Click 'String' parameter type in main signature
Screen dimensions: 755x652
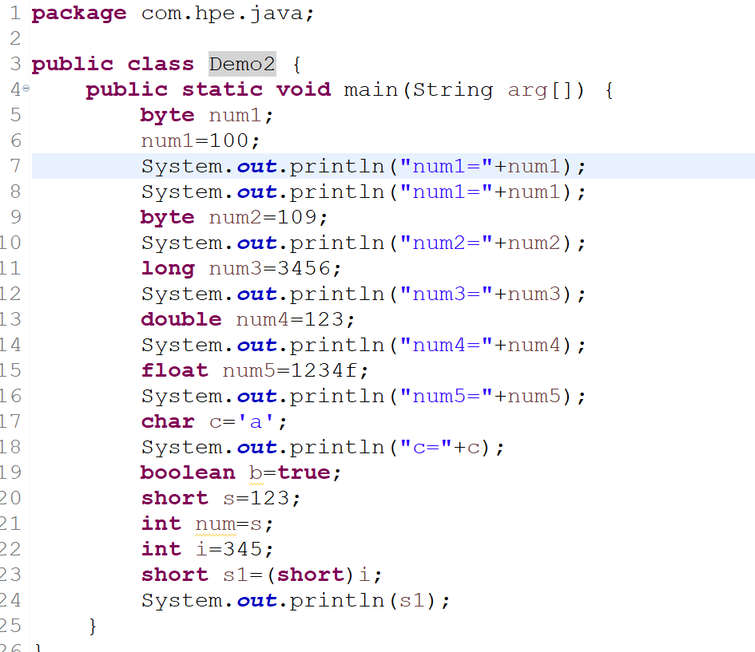[453, 90]
